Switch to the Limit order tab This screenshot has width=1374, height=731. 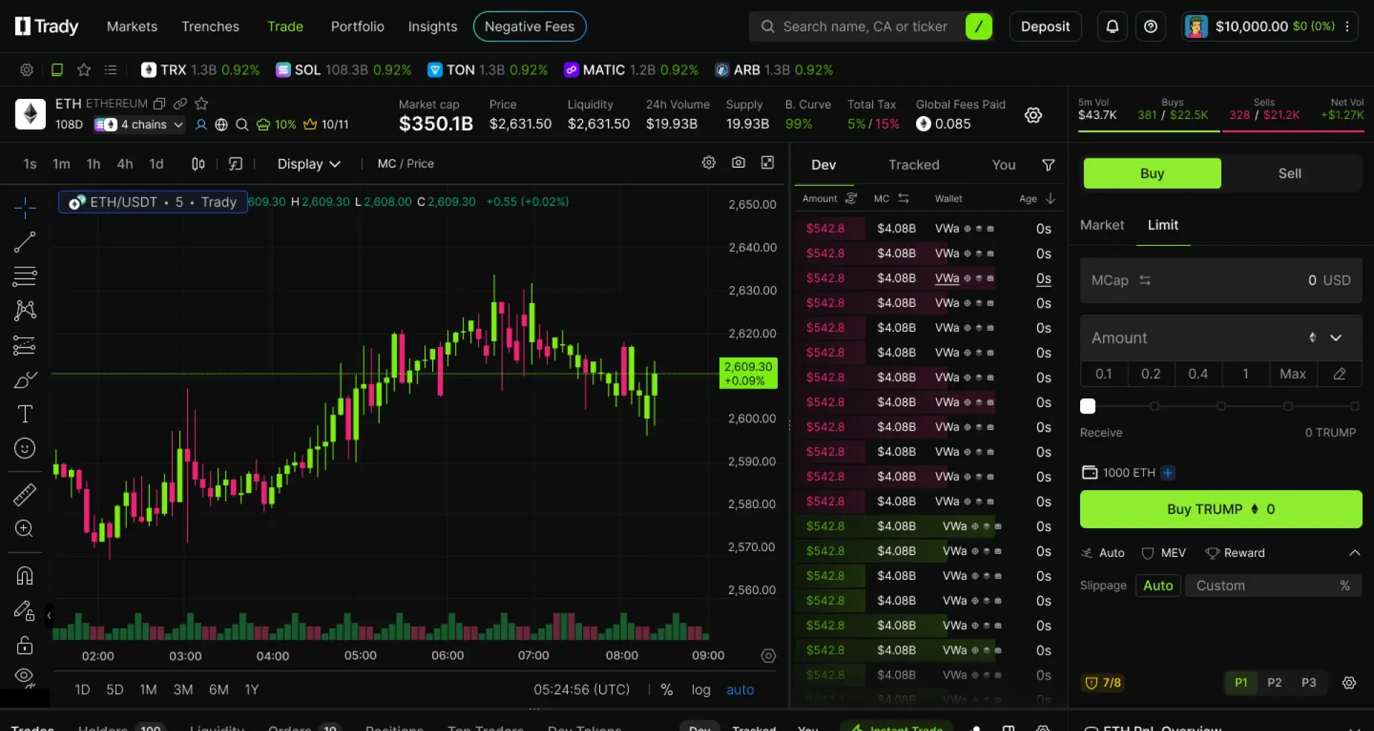pyautogui.click(x=1163, y=225)
